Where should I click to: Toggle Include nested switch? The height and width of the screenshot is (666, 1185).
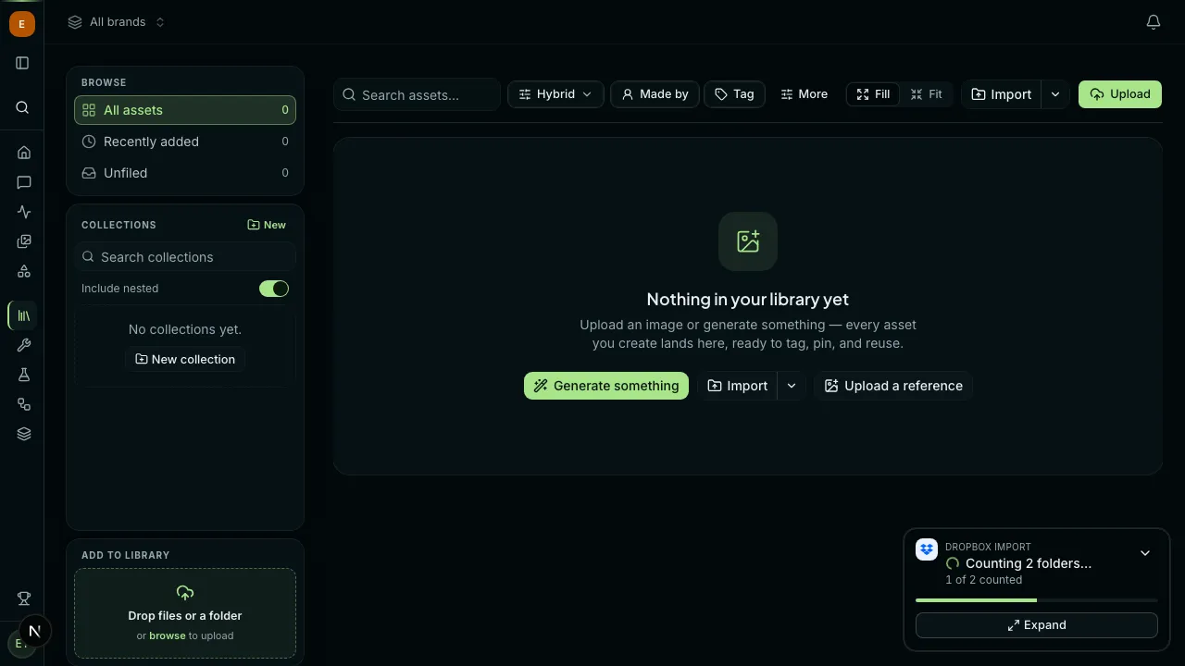274,289
